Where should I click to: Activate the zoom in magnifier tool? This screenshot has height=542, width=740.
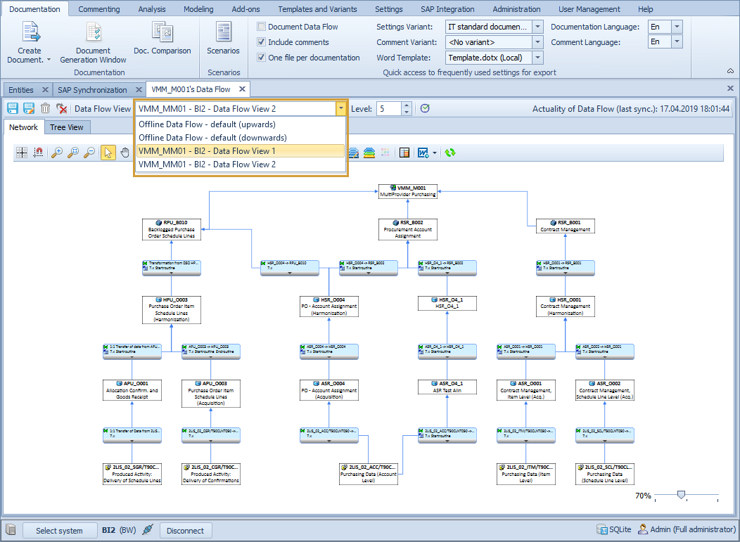pyautogui.click(x=56, y=151)
